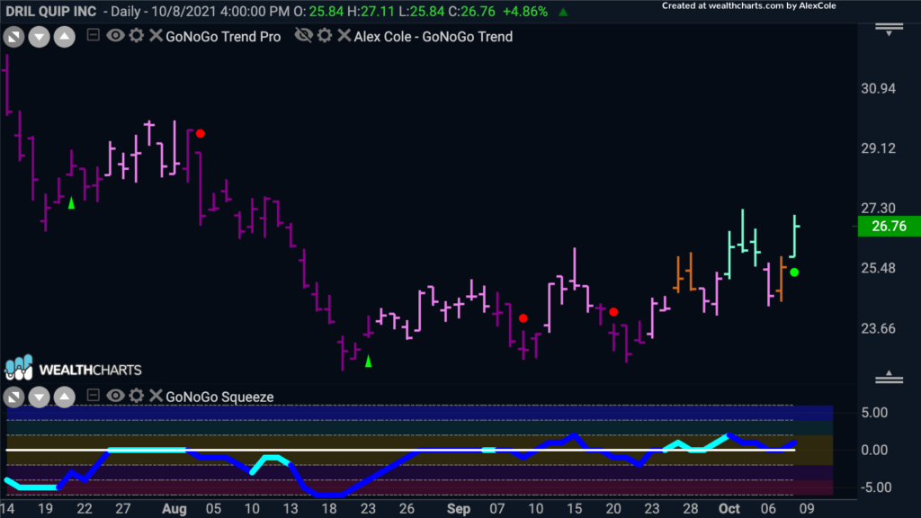The image size is (921, 518).
Task: Click the 25.48 price axis label
Action: pos(878,268)
